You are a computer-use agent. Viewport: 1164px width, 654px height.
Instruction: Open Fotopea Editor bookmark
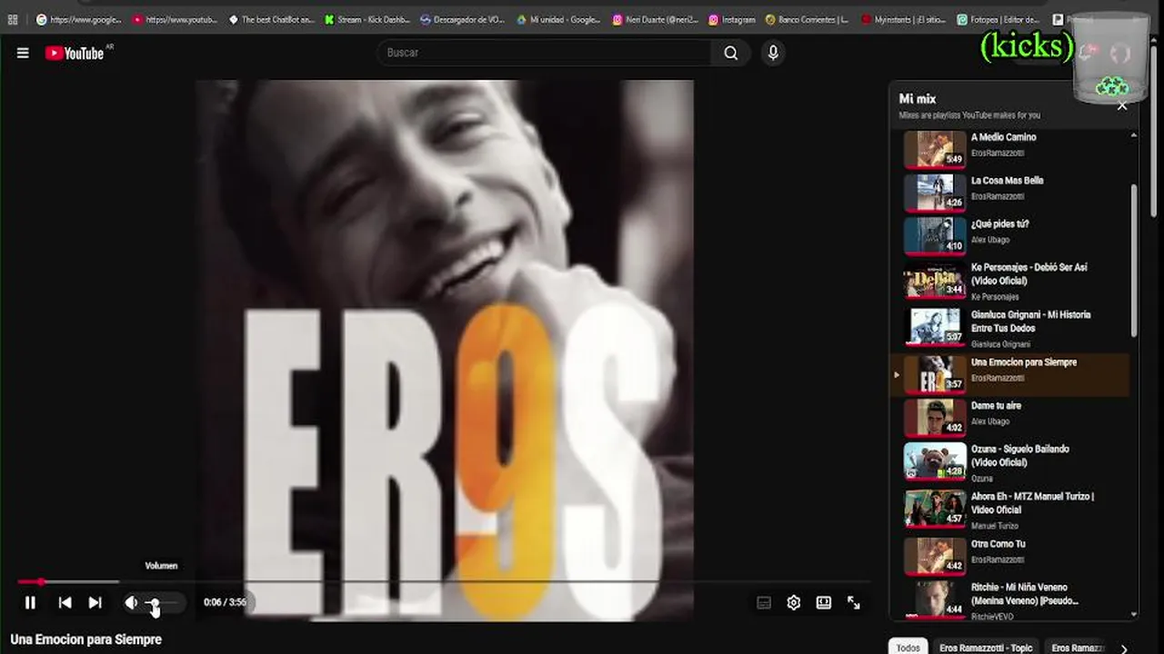[999, 19]
